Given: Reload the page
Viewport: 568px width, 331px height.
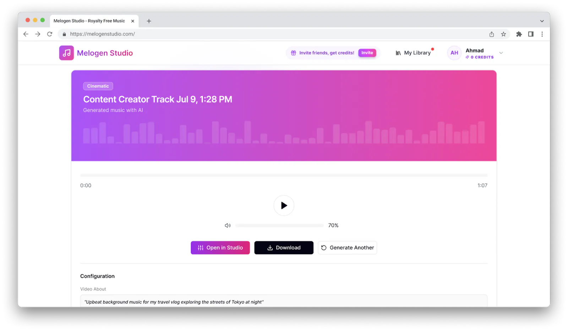Looking at the screenshot, I should (x=50, y=34).
